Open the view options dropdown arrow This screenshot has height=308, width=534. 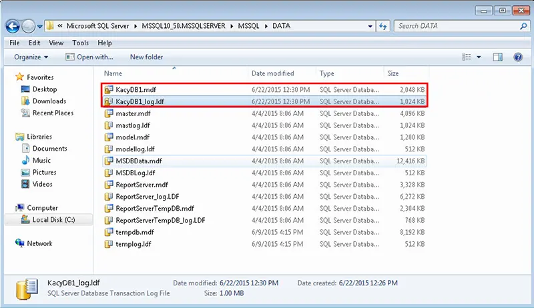coord(479,57)
